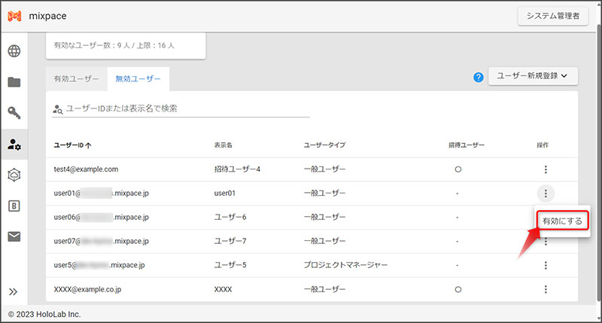Viewport: 602px width, 323px height.
Task: Click the システム管理者 button
Action: pyautogui.click(x=552, y=16)
